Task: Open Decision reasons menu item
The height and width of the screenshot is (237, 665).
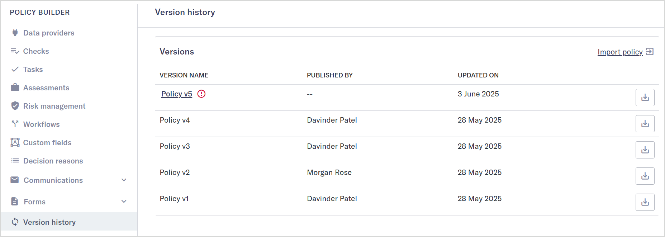Action: pyautogui.click(x=53, y=161)
